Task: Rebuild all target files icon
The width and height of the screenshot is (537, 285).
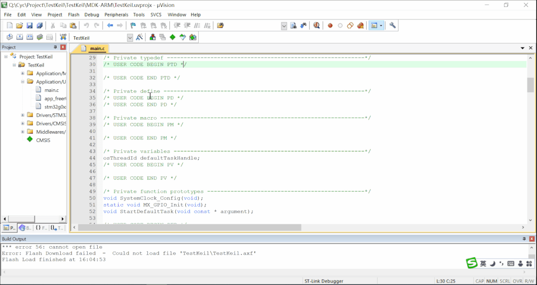Action: 30,37
